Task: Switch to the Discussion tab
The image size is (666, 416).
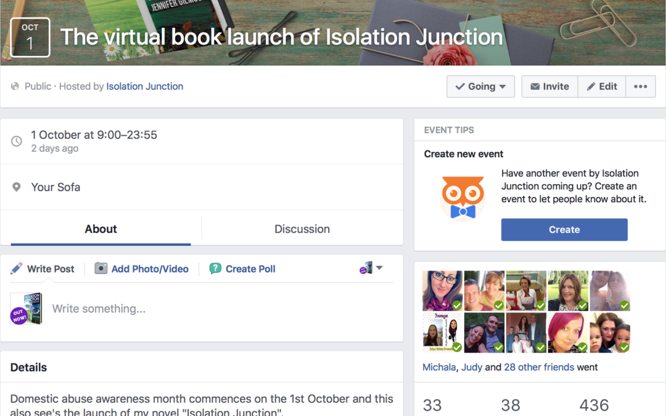Action: [x=302, y=229]
